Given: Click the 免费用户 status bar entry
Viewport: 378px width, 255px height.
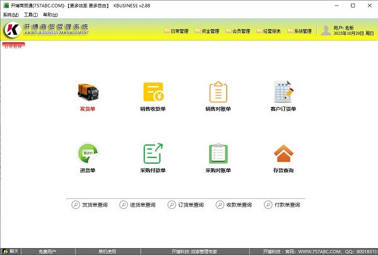Looking at the screenshot, I should click(47, 252).
